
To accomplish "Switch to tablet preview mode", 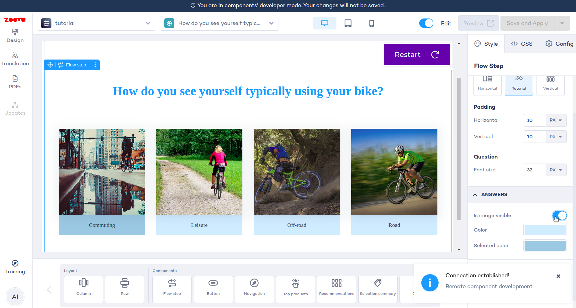I will [x=348, y=23].
